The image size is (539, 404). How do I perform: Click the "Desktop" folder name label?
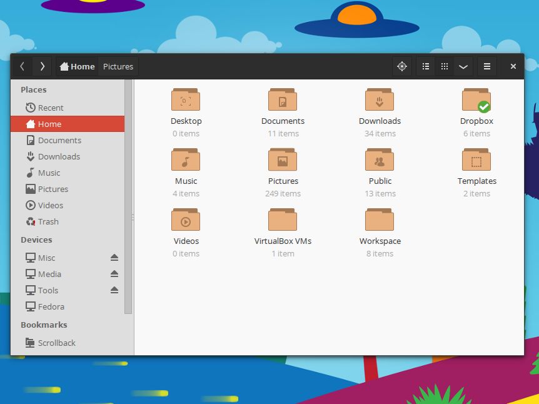[186, 121]
